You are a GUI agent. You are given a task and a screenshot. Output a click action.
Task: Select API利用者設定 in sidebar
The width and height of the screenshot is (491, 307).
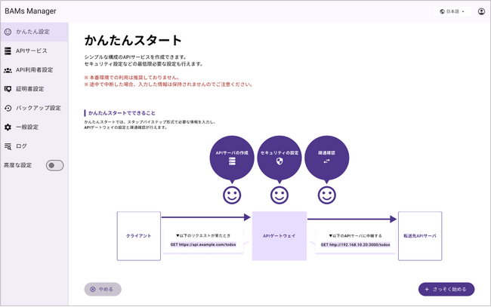click(34, 70)
